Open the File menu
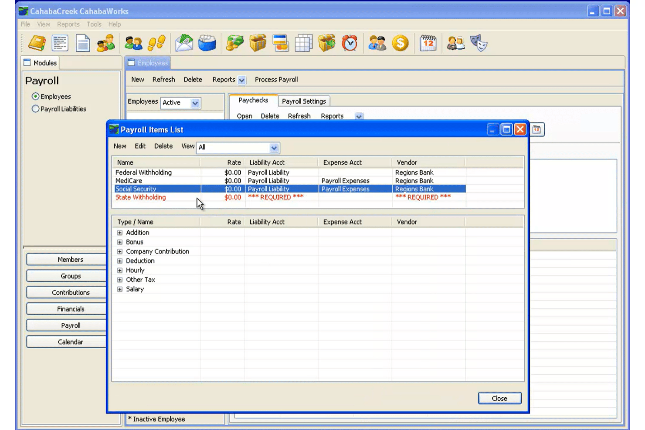Screen dimensions: 645x430 tap(26, 24)
